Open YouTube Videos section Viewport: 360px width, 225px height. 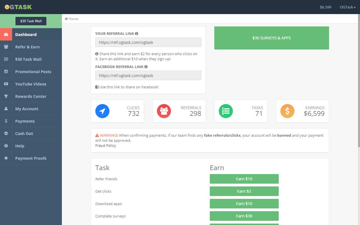tap(31, 84)
